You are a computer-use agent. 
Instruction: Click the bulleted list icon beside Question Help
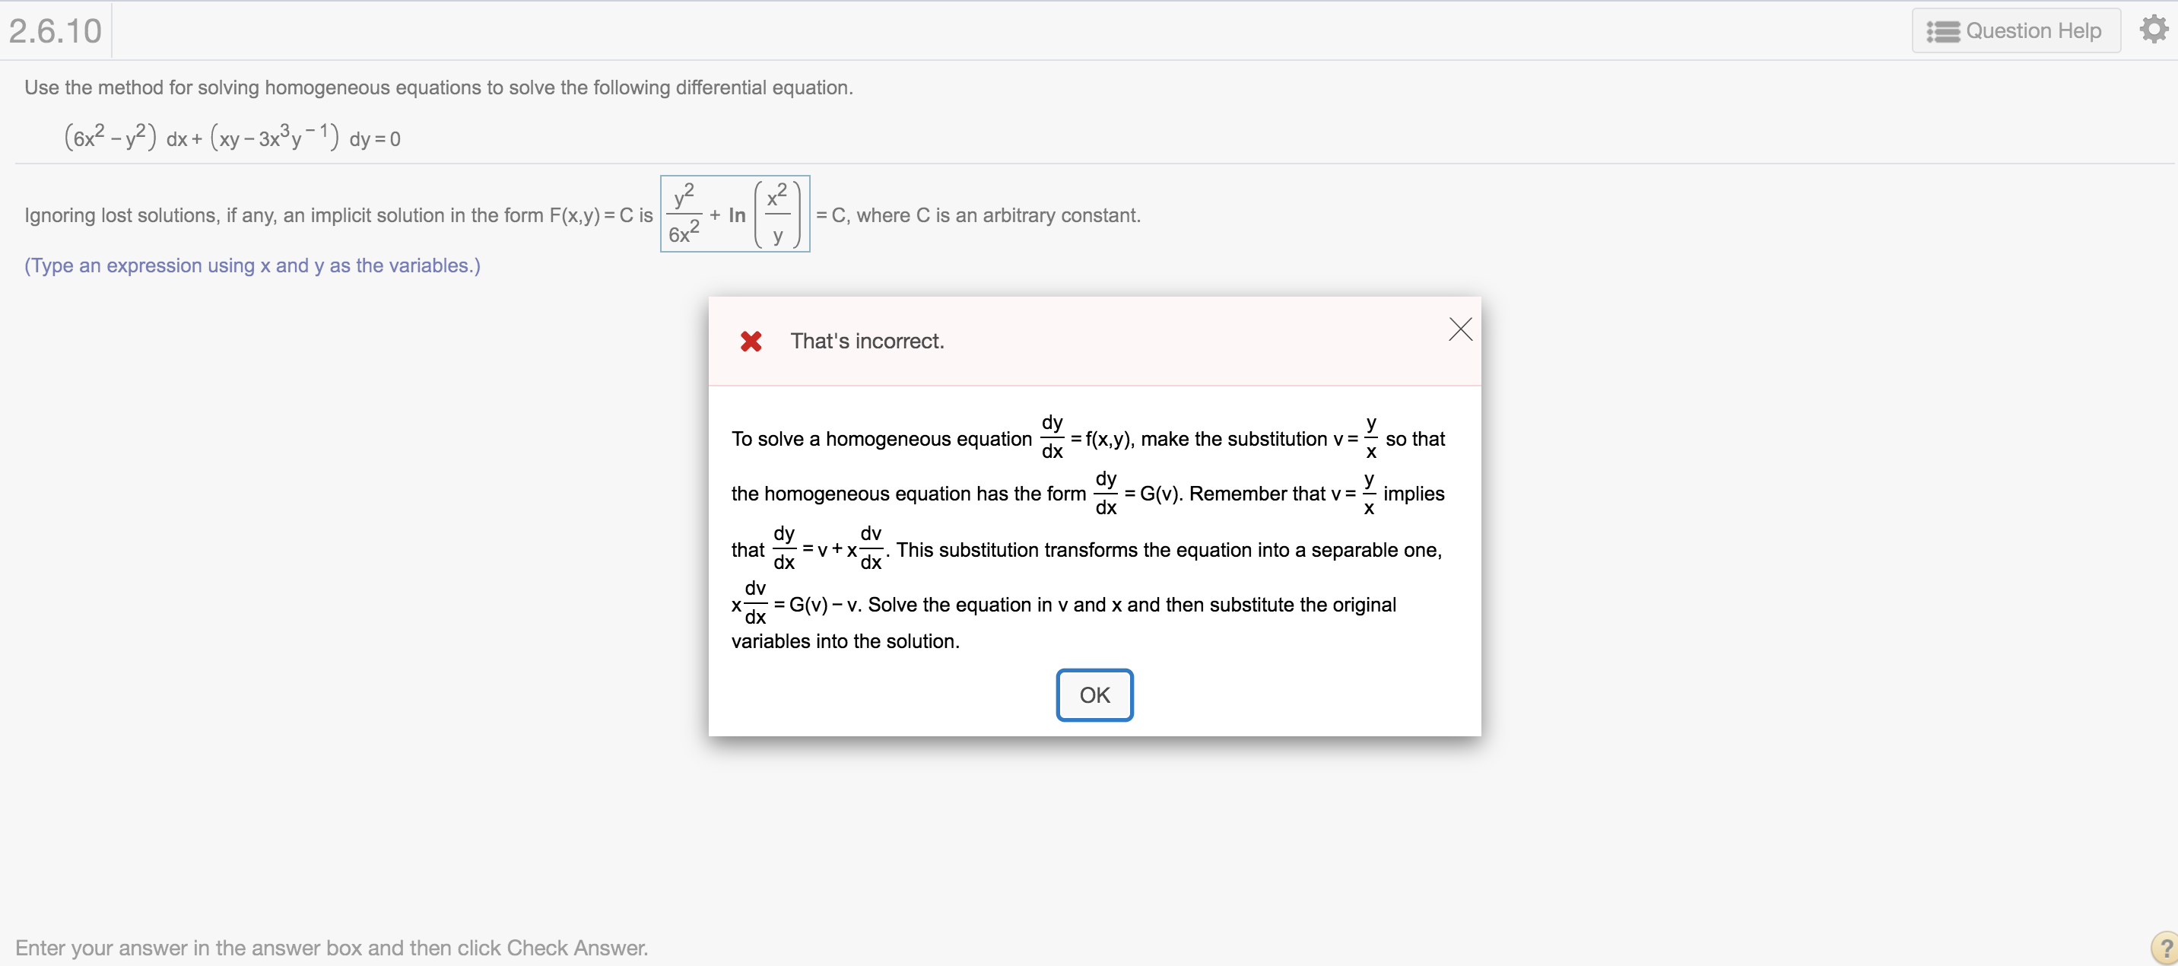coord(1942,30)
